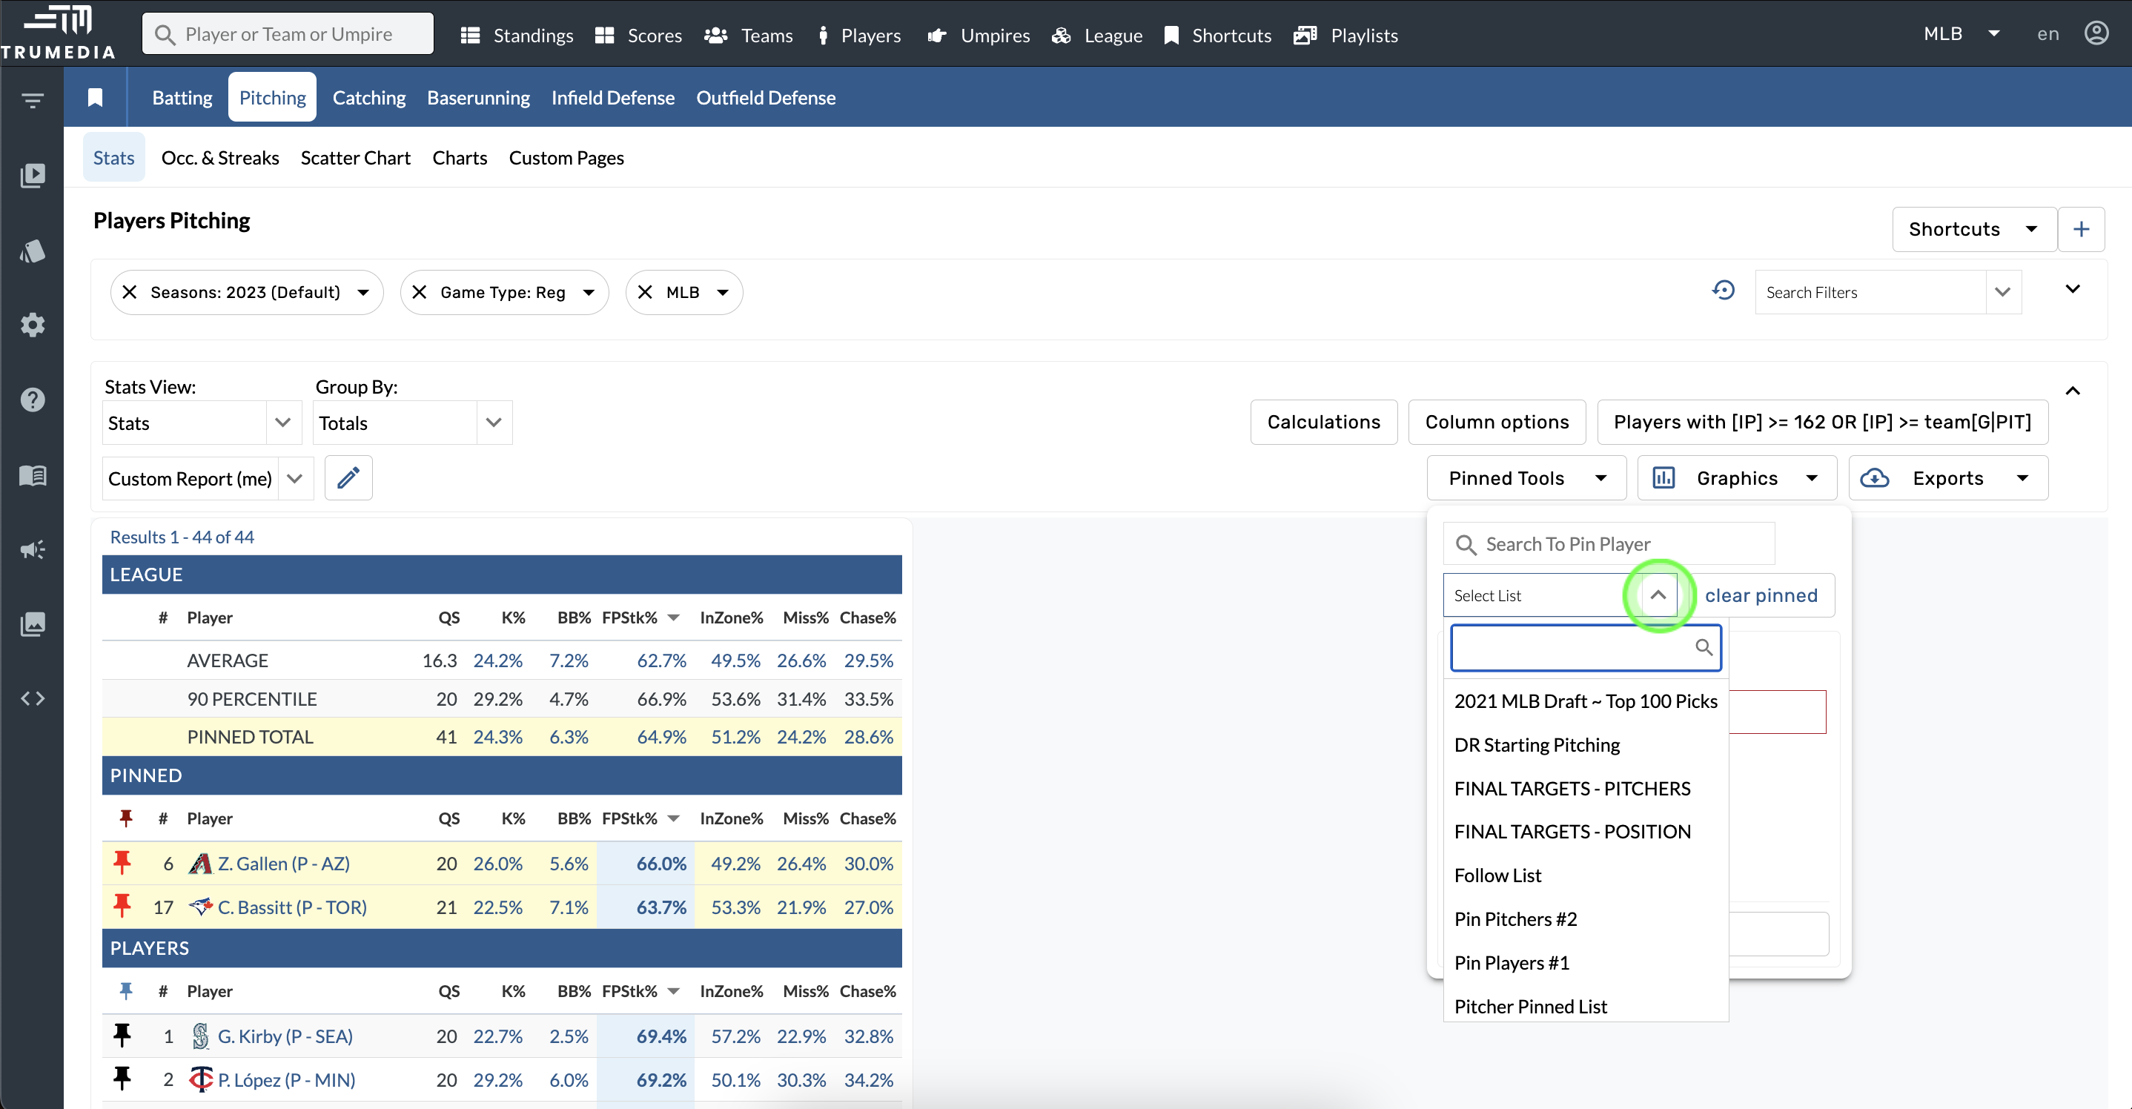Expand the Group By Totals dropdown
The image size is (2132, 1109).
pos(412,423)
